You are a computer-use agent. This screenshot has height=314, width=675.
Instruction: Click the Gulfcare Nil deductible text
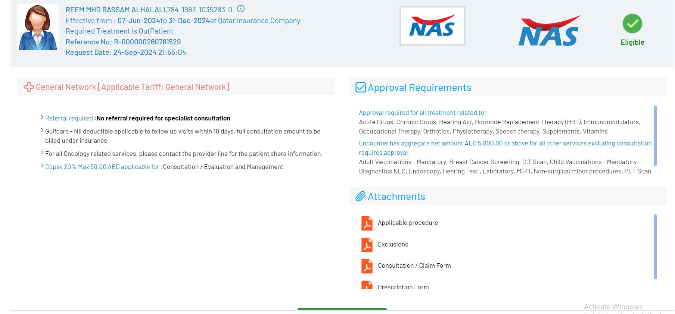tap(183, 136)
